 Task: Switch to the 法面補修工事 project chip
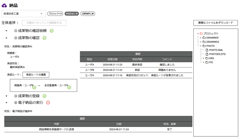tap(88, 13)
